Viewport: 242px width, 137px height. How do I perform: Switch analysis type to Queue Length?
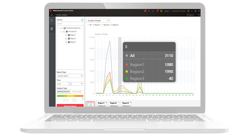click(77, 92)
